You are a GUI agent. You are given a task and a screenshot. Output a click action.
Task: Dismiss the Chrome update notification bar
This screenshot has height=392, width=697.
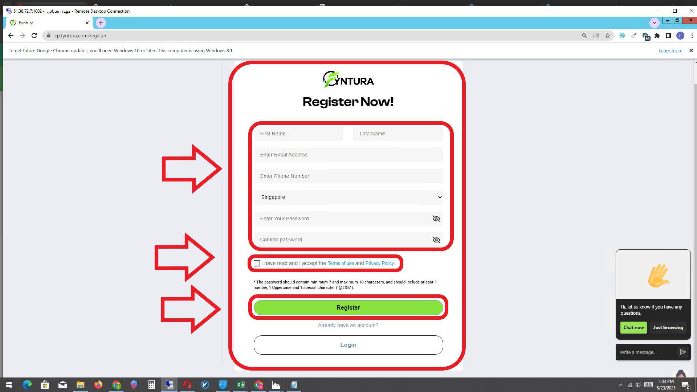[x=691, y=50]
